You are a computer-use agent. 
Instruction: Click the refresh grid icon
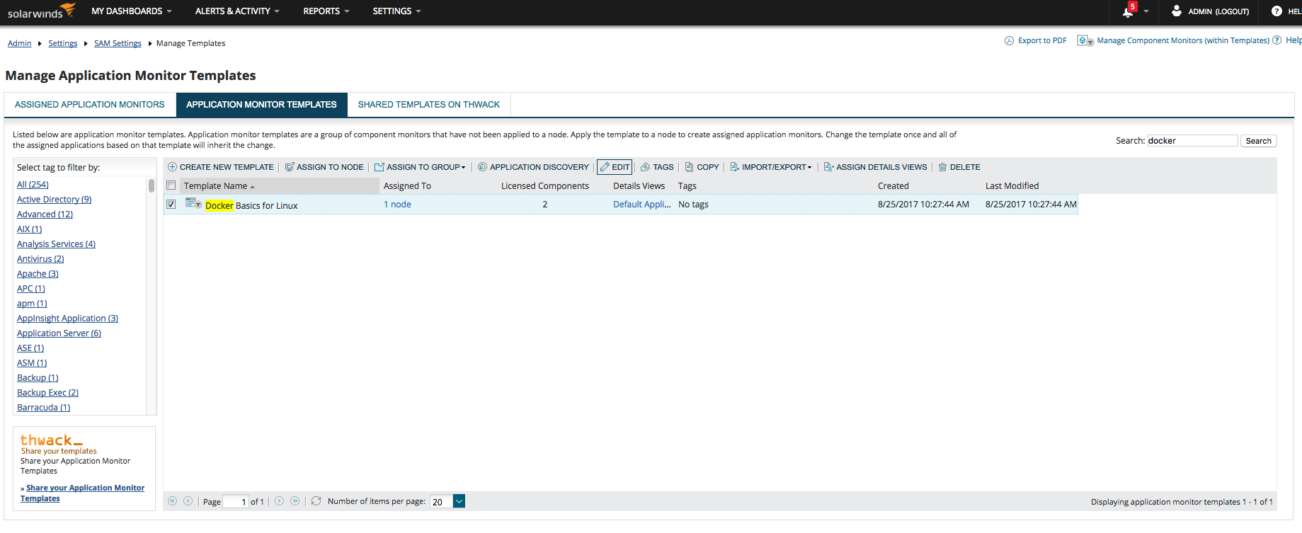click(x=316, y=500)
